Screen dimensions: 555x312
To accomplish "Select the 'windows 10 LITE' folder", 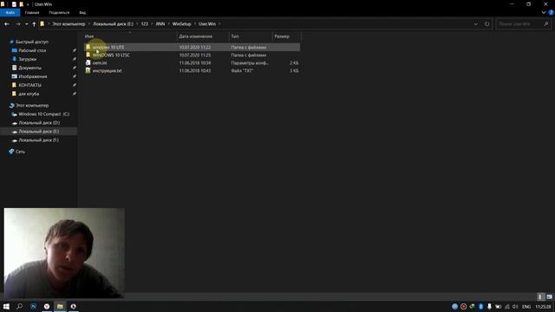I will 192,47.
